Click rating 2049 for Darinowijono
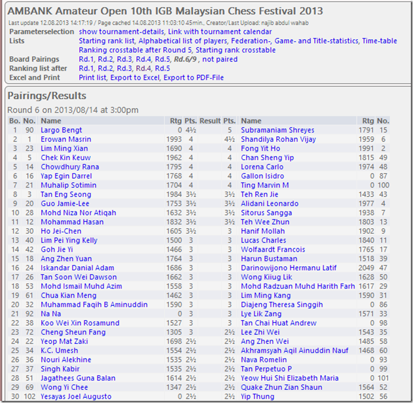The width and height of the screenshot is (413, 403). point(366,268)
